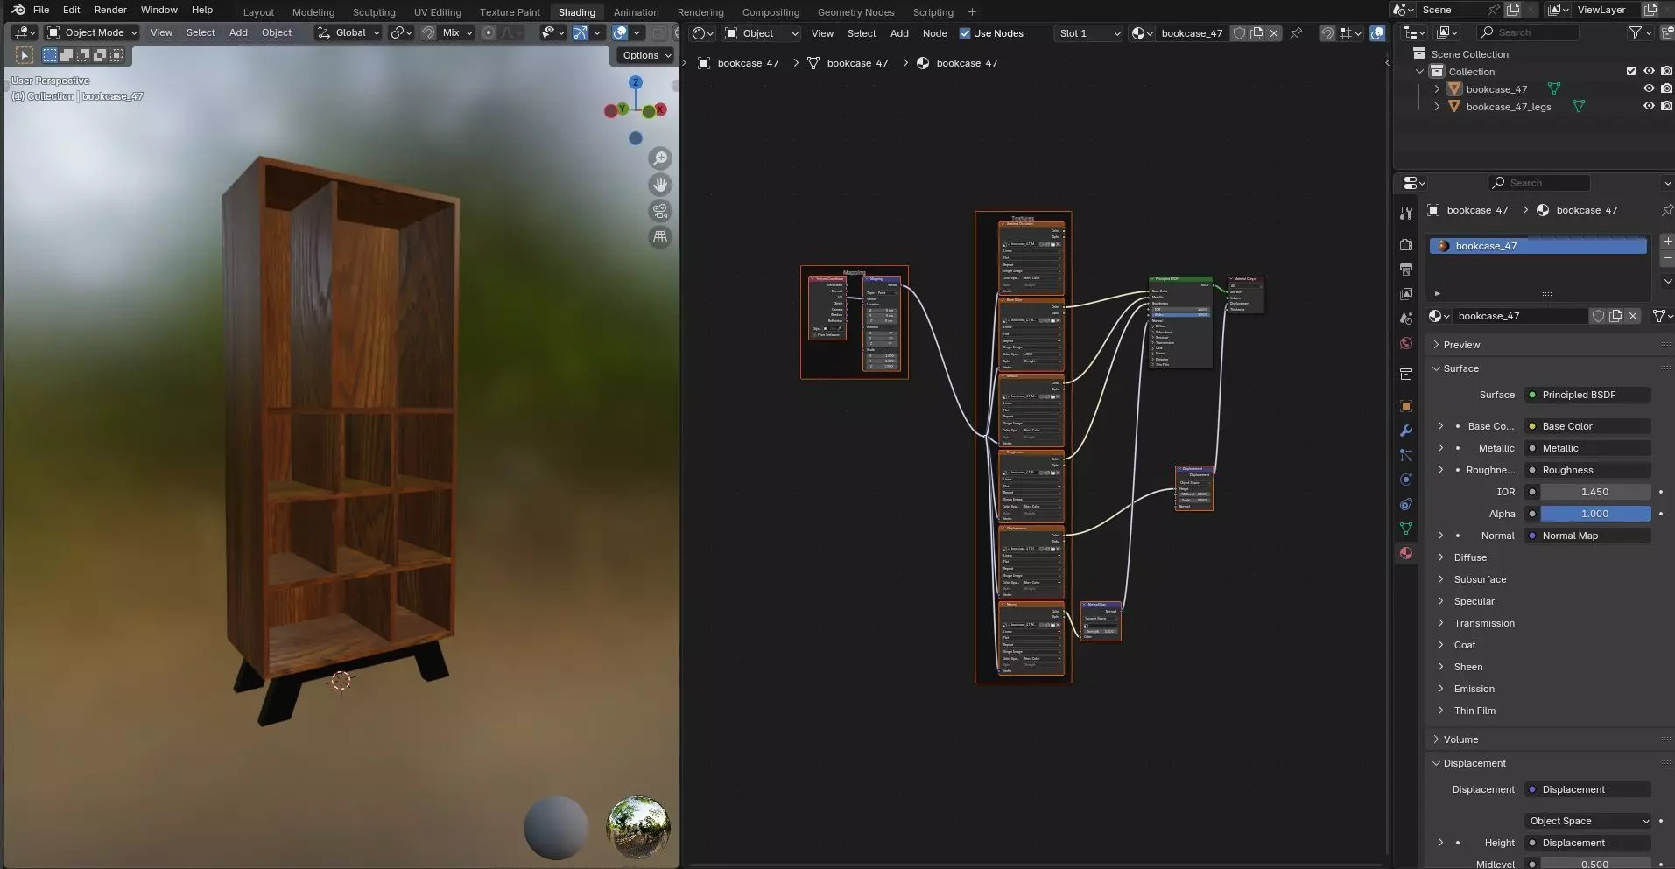Image resolution: width=1675 pixels, height=869 pixels.
Task: Open the 3D viewport Add menu
Action: pos(238,32)
